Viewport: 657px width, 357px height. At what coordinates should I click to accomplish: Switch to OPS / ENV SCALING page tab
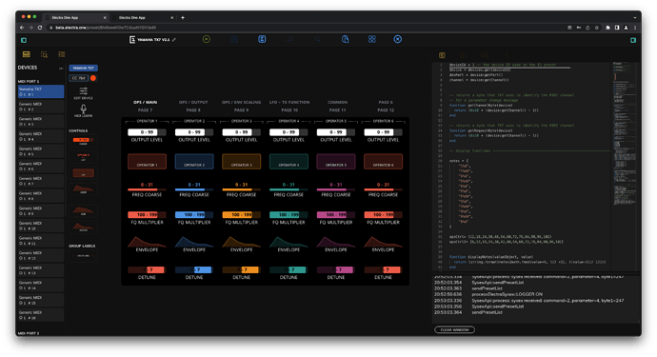click(241, 102)
